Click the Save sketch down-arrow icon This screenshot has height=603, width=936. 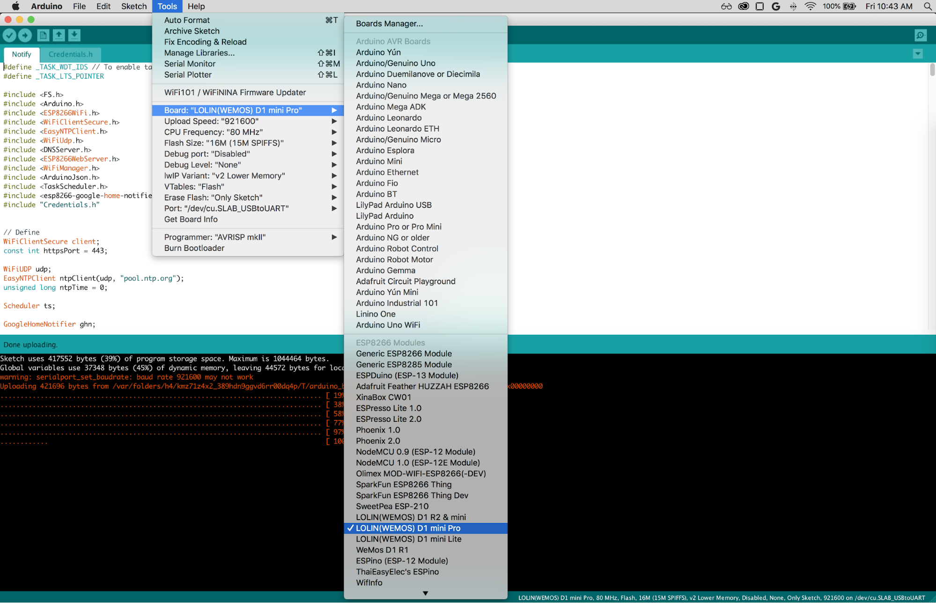click(x=74, y=35)
